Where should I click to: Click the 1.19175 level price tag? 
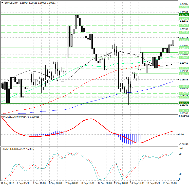coord(184,74)
